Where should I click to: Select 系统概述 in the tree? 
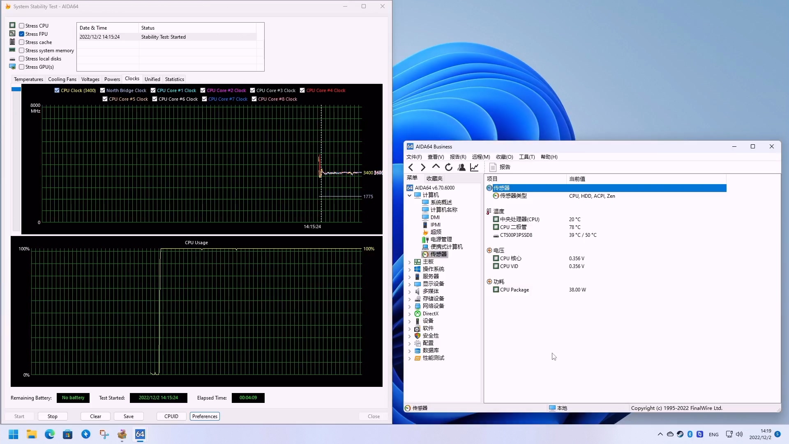441,202
